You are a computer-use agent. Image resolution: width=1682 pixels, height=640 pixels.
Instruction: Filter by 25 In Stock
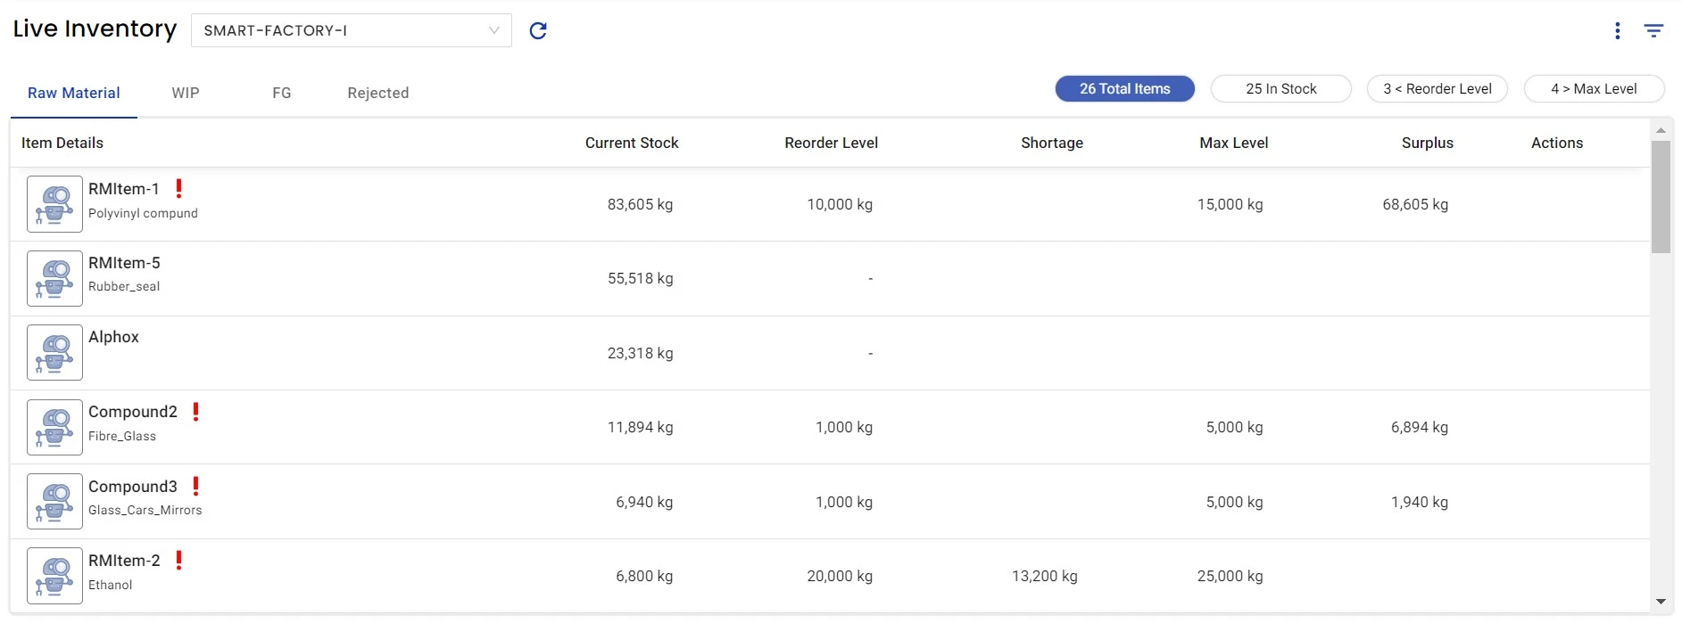pos(1281,89)
